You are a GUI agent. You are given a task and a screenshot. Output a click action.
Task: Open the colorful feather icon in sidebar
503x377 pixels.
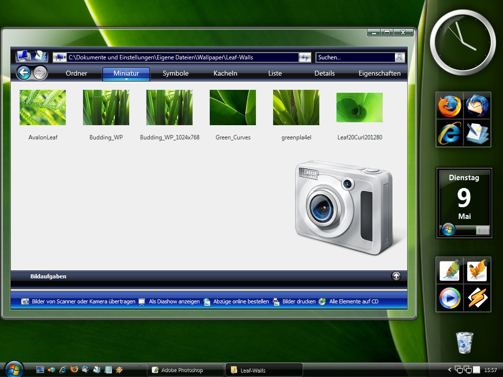tap(450, 270)
